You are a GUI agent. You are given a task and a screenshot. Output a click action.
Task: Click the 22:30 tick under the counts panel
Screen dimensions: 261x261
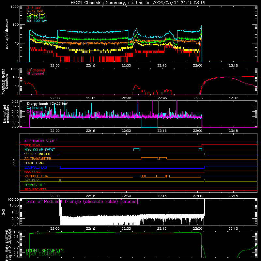pos(126,66)
